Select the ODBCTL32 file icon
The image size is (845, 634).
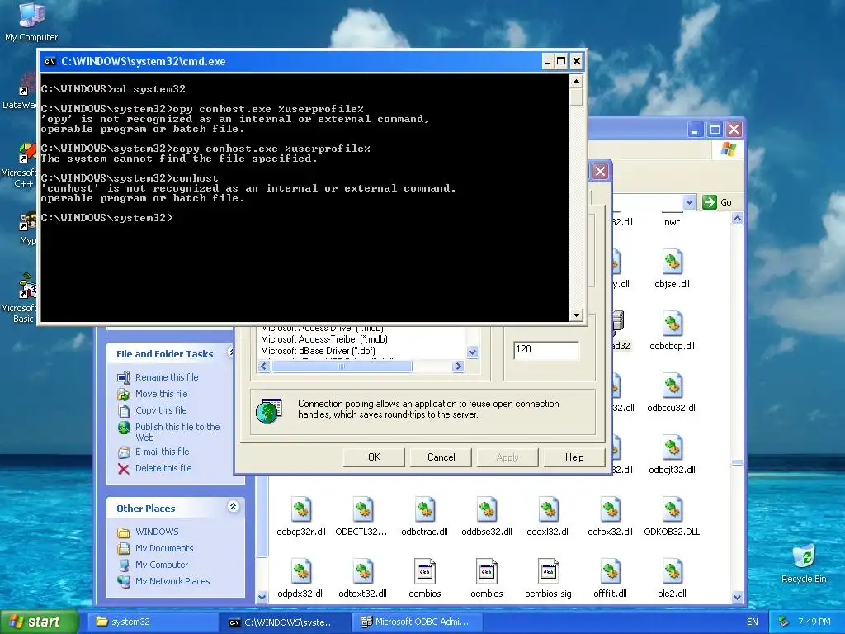pyautogui.click(x=363, y=510)
